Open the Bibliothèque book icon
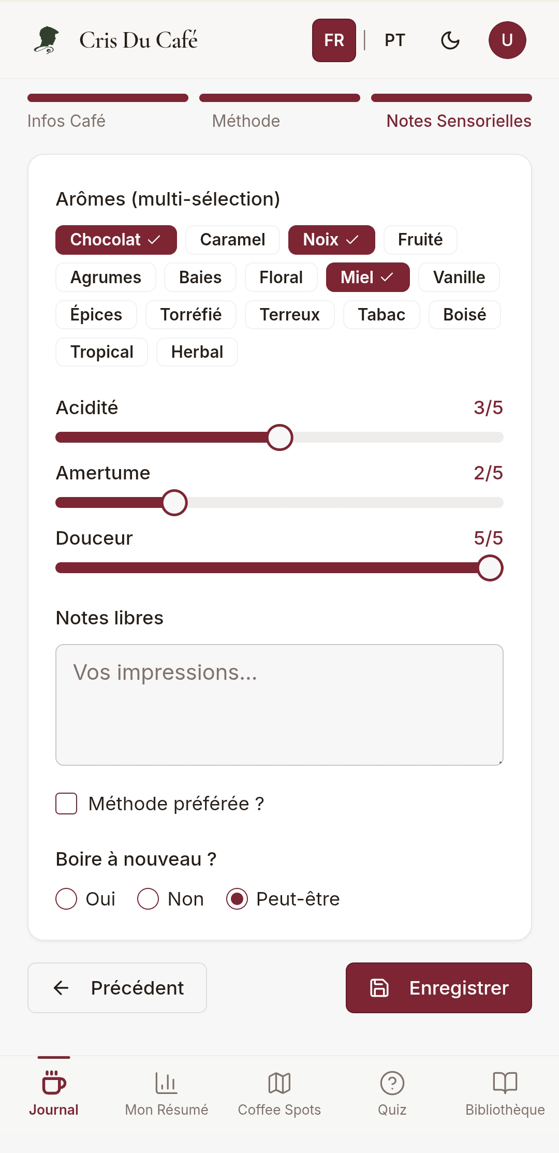The image size is (559, 1153). click(505, 1083)
